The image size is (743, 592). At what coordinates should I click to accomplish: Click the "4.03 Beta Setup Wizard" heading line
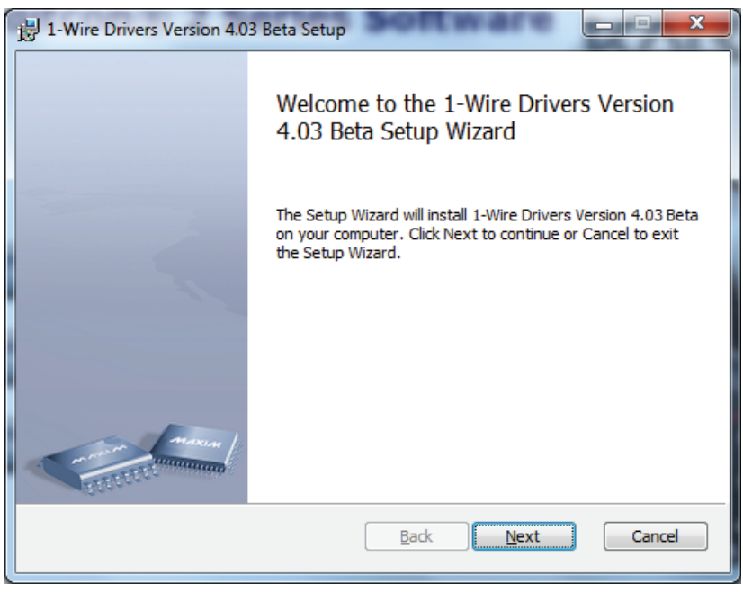[x=398, y=133]
